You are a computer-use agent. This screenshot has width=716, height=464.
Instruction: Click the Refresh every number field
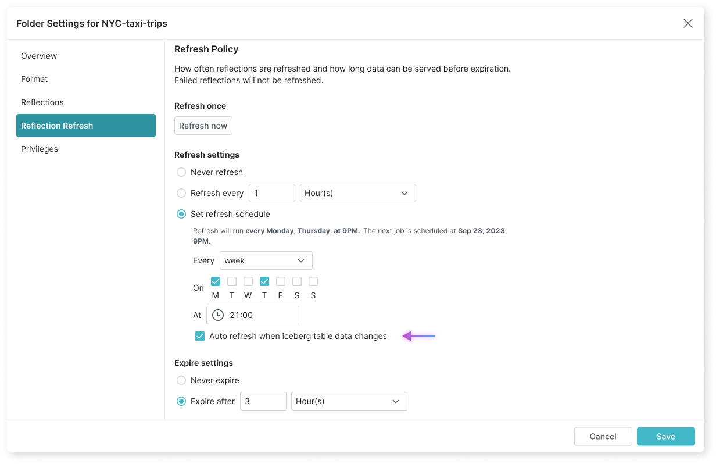tap(272, 193)
